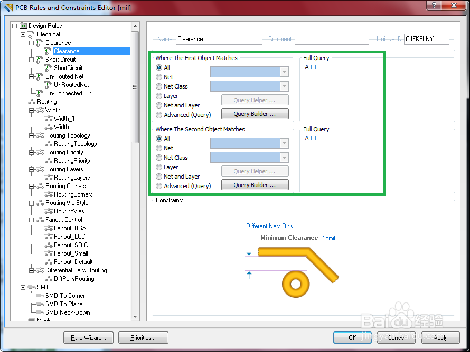Click the Width_1 rule icon
The width and height of the screenshot is (470, 352).
pos(49,119)
